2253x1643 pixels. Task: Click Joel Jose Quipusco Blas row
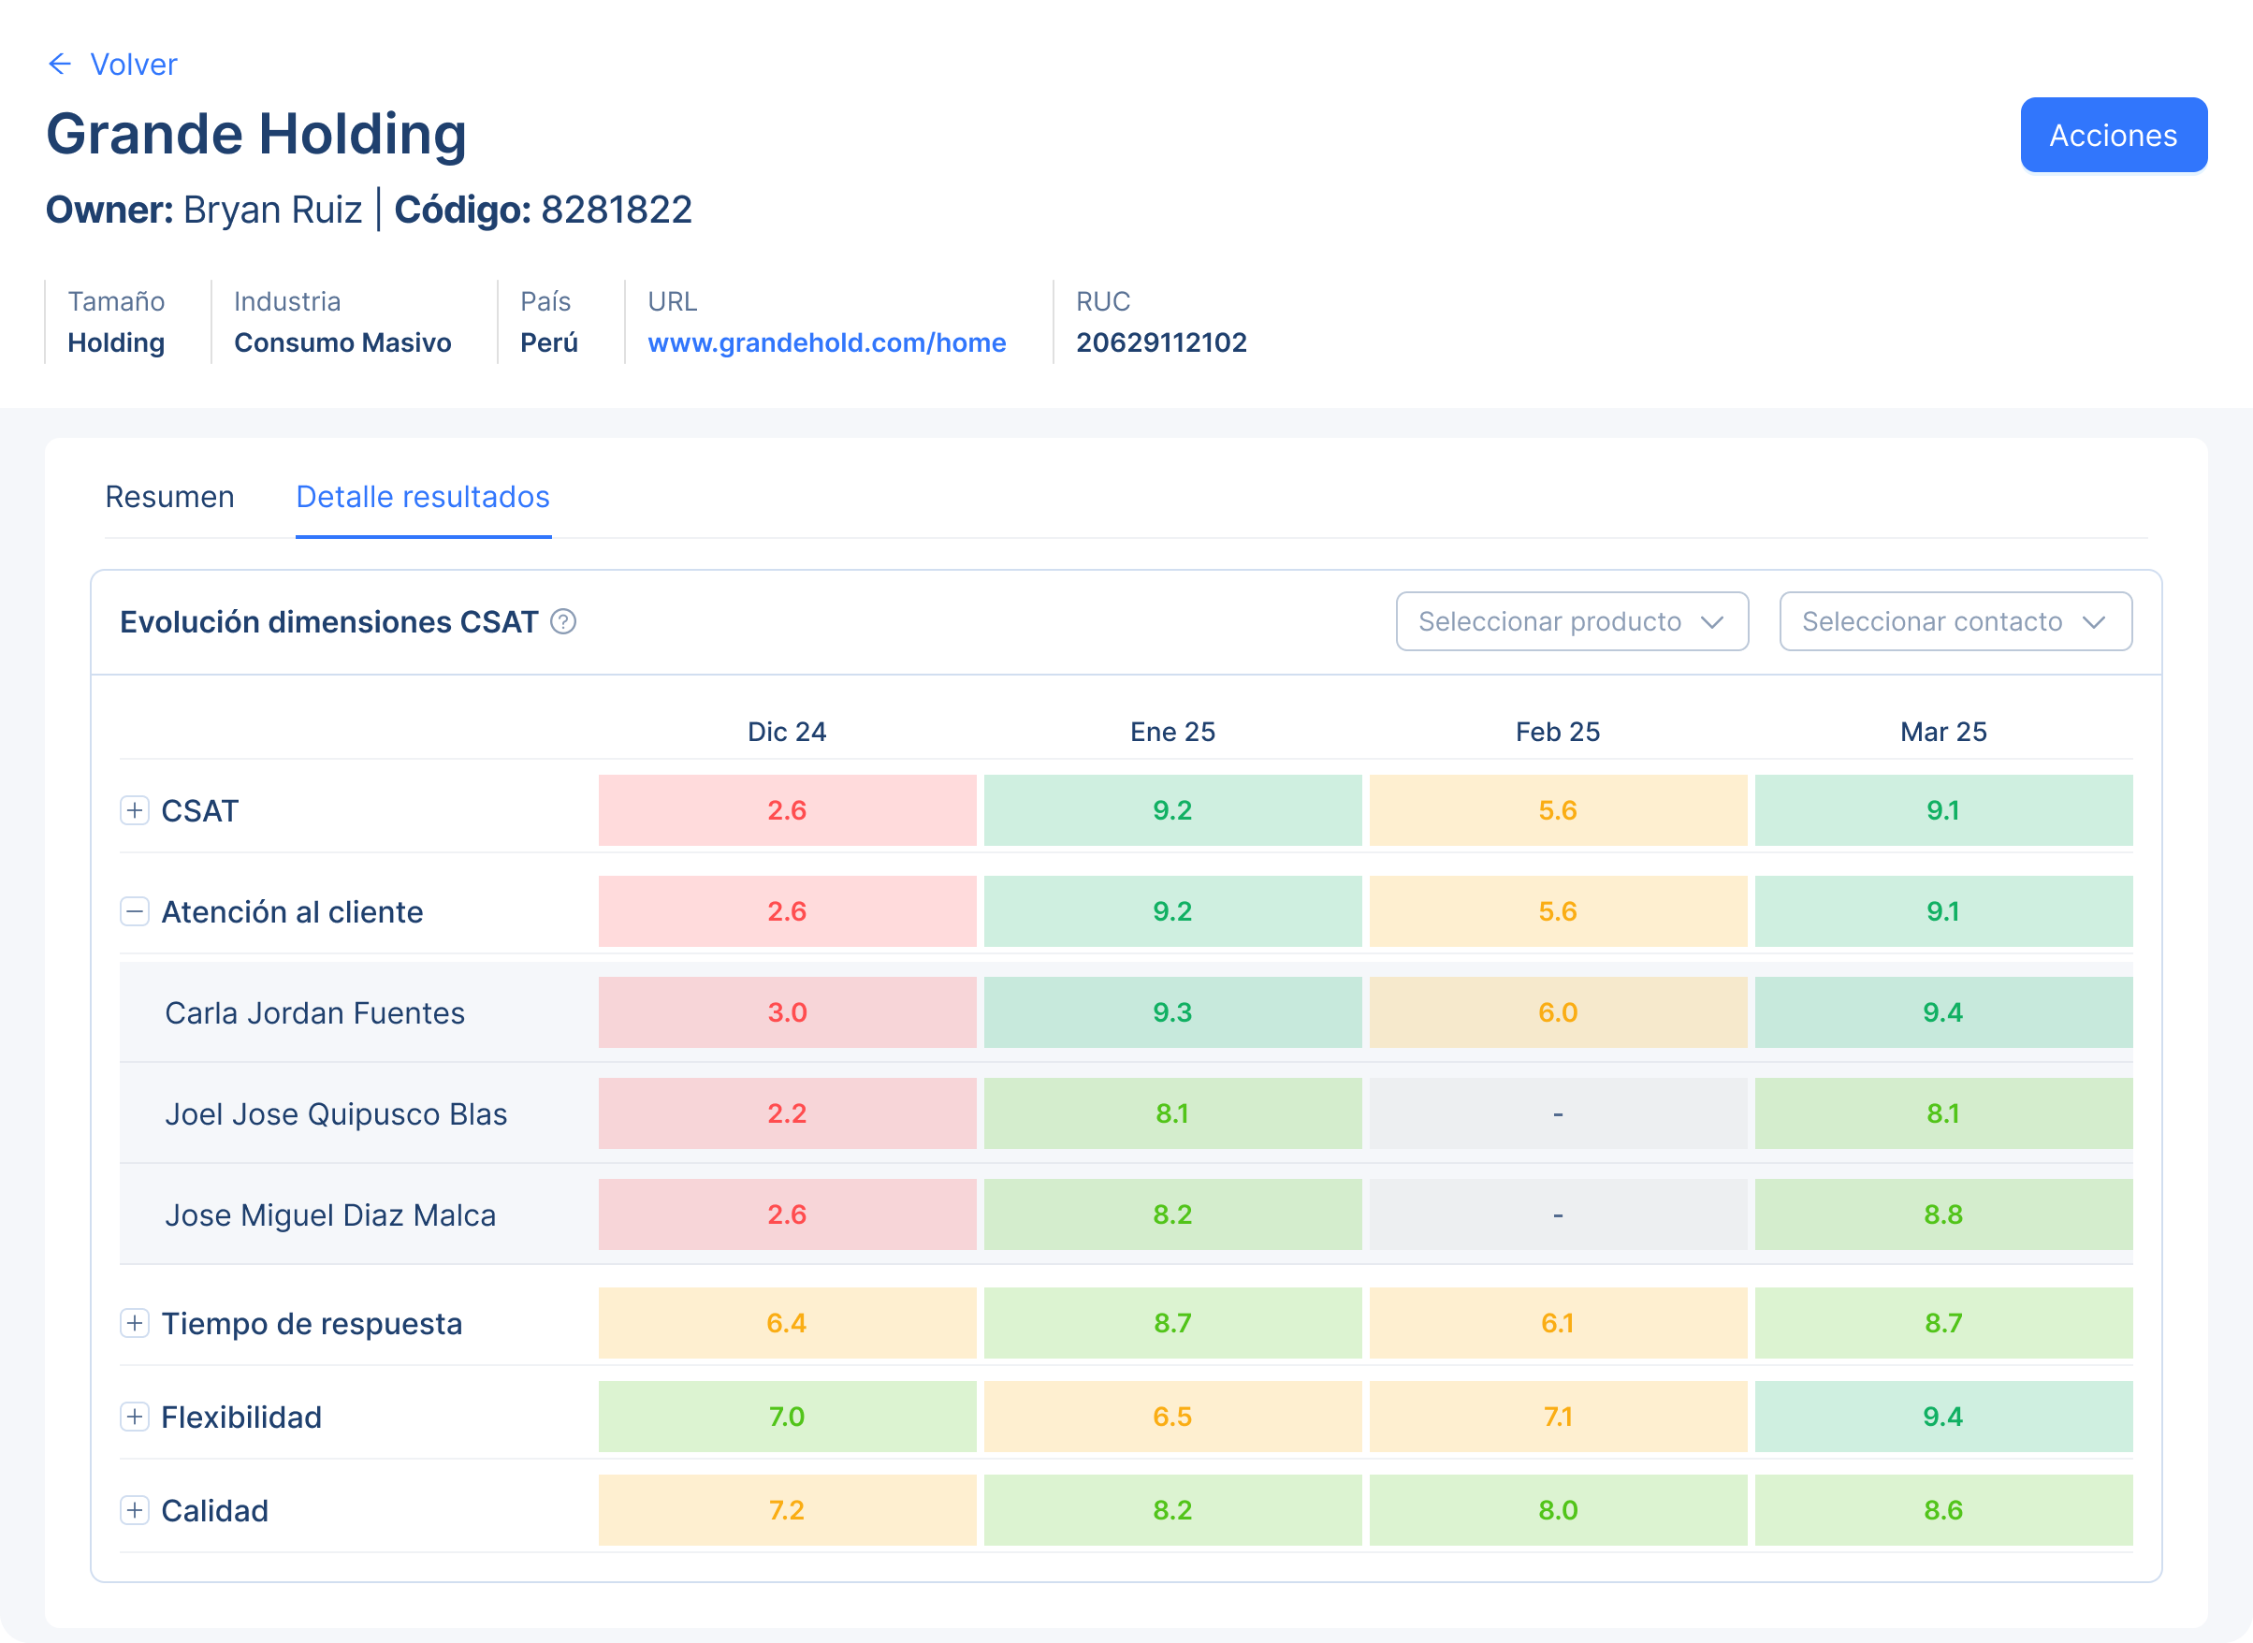point(335,1114)
